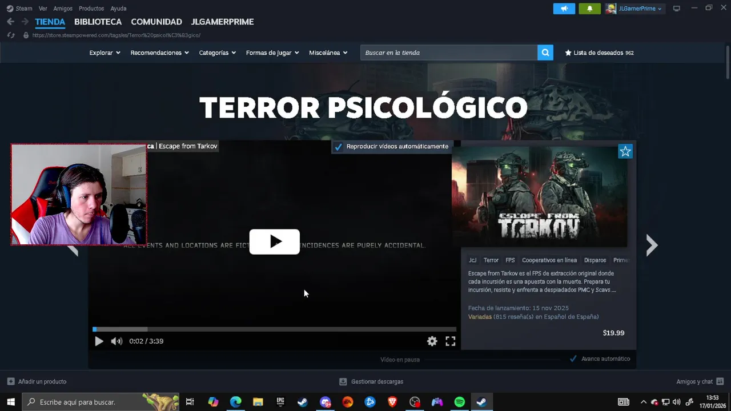Screen dimensions: 731x411
Task: Expand the Explorar dropdown
Action: click(105, 53)
